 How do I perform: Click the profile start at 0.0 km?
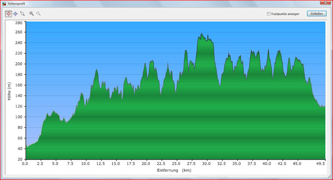(x=27, y=147)
